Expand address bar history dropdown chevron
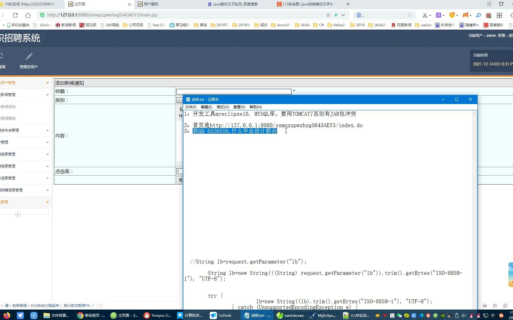This screenshot has height=320, width=513. 343,15
